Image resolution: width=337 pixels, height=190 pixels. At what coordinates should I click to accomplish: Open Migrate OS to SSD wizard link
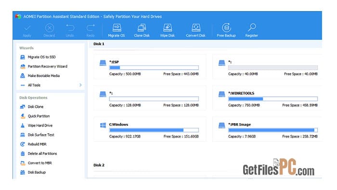(x=42, y=57)
